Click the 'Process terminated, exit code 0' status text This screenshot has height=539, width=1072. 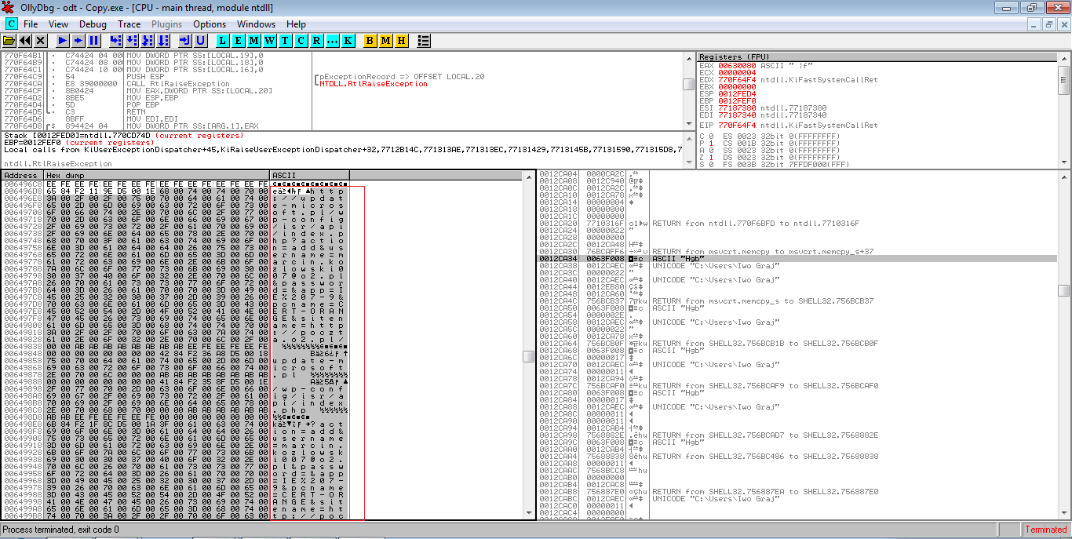61,530
